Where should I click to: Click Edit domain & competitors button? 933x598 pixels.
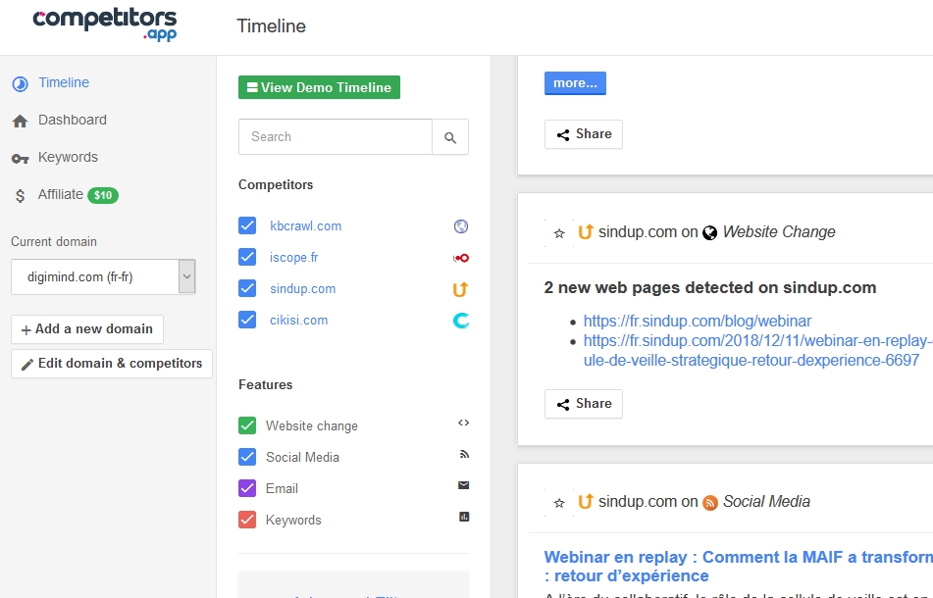click(112, 364)
